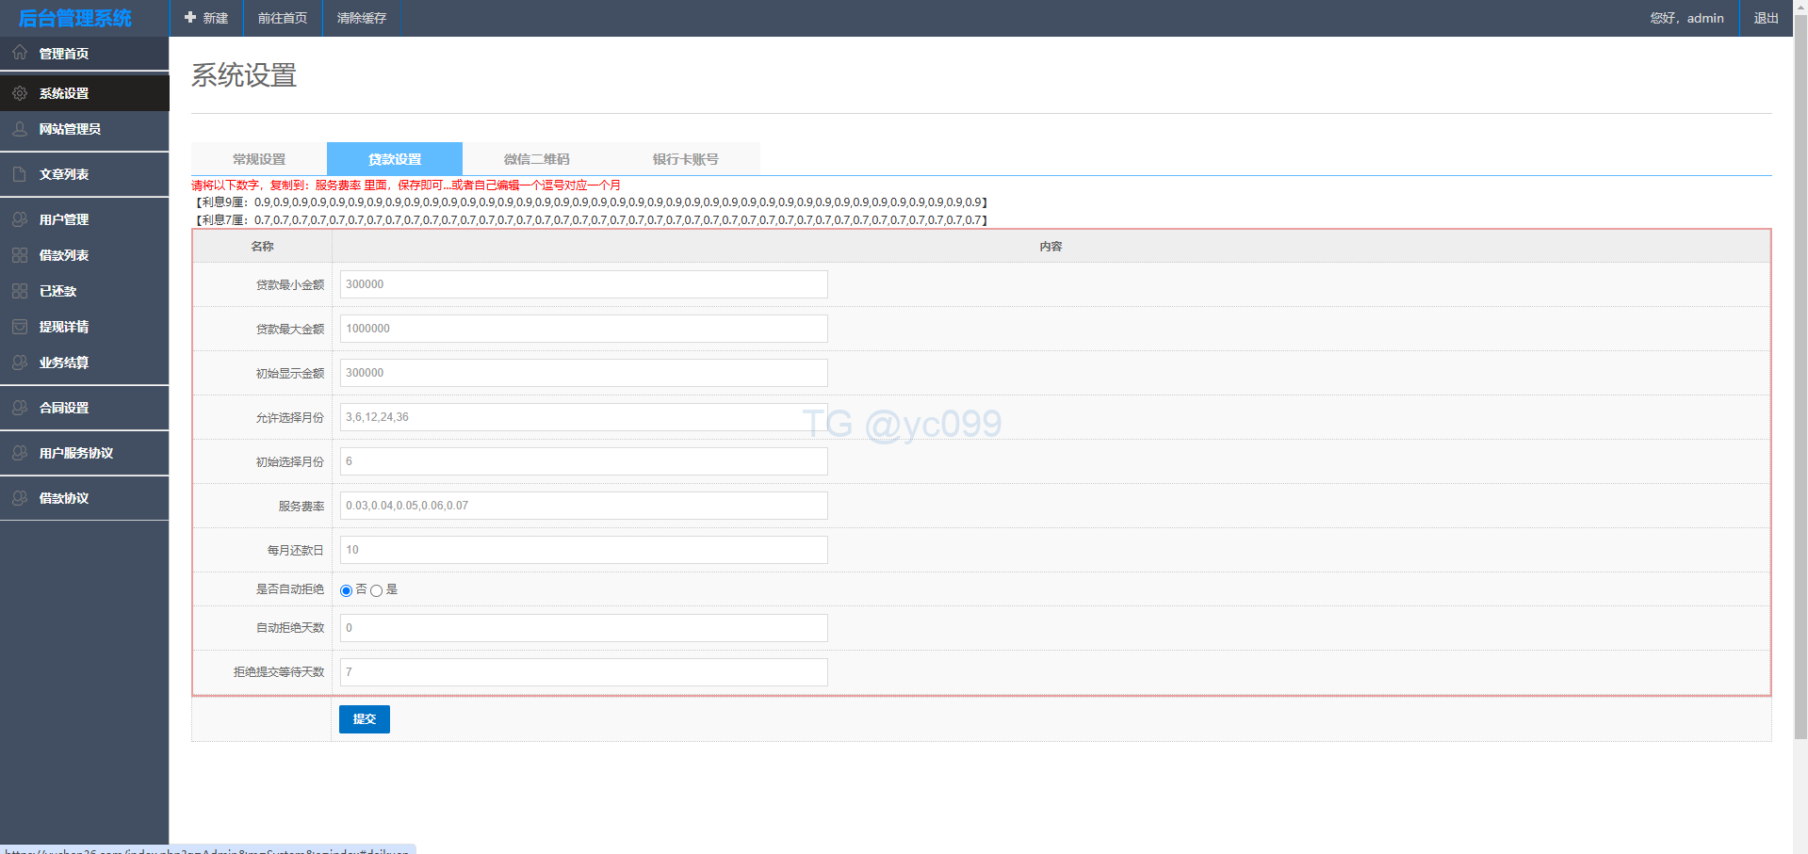Select 否 for 是否自动拒绝

point(346,590)
